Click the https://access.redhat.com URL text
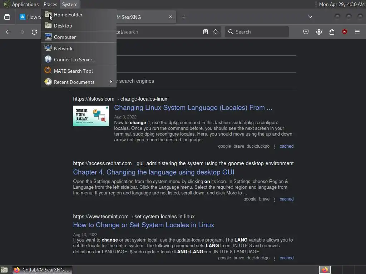 click(102, 163)
